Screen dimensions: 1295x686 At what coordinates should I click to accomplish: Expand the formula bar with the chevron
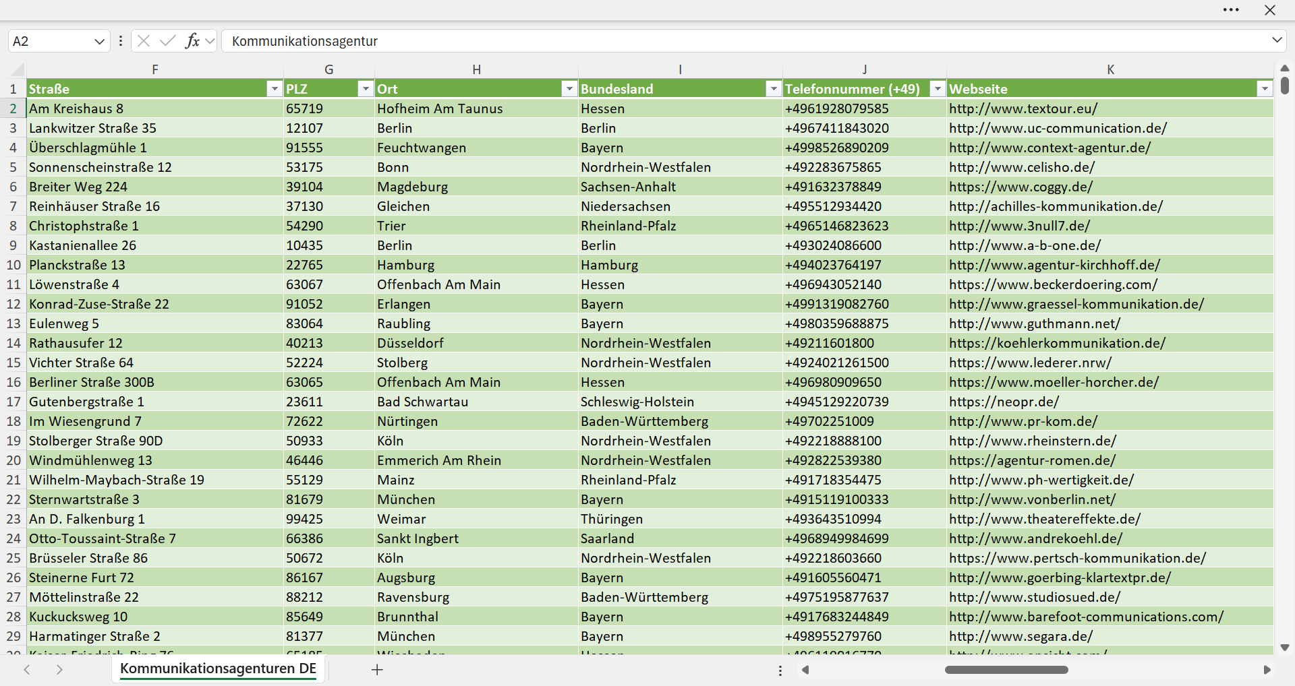click(x=1277, y=40)
